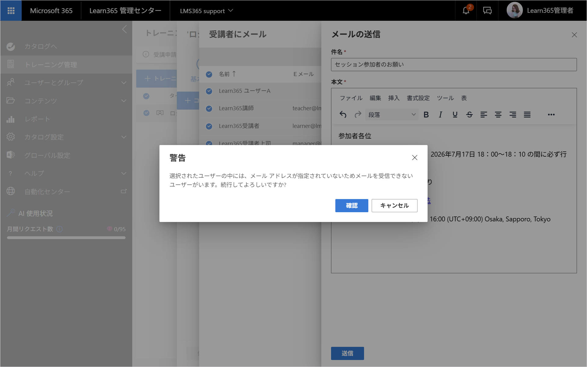Open the ツール editor menu

445,98
